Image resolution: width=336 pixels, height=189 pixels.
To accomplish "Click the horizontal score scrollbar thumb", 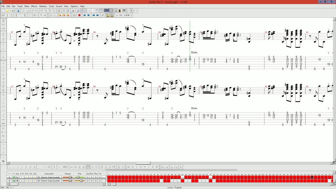I will (143, 163).
